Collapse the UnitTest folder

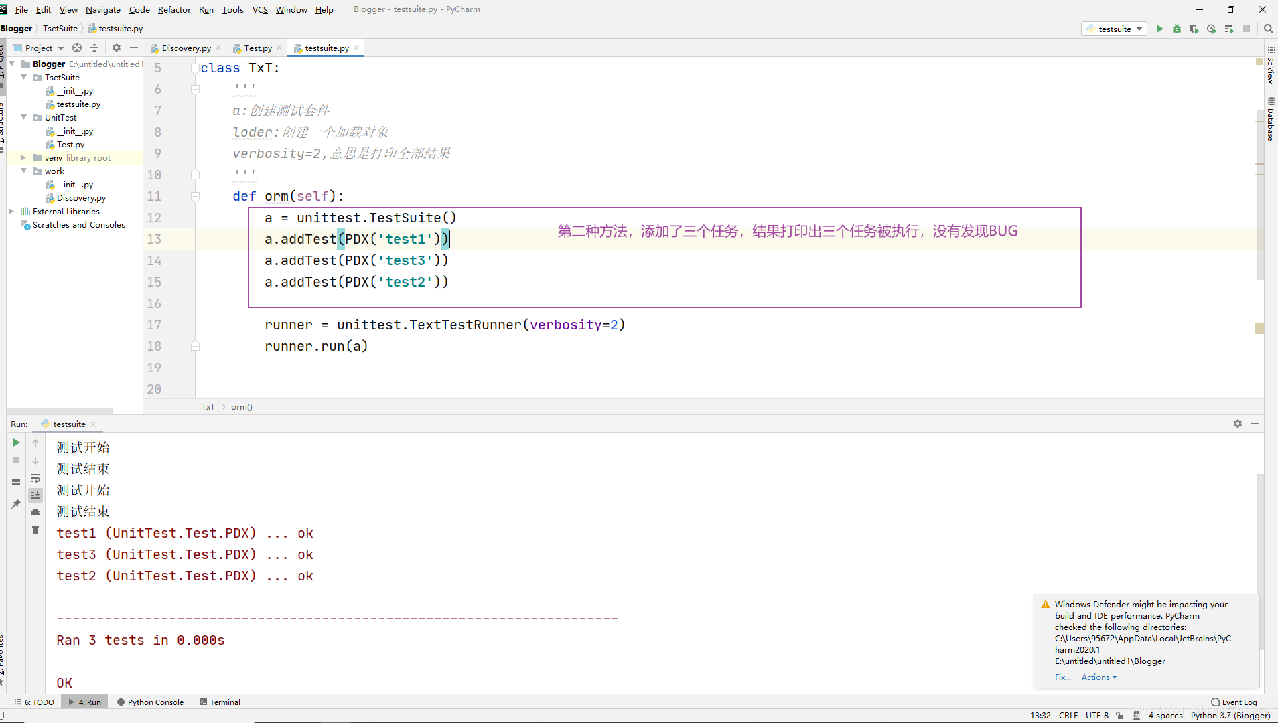(x=24, y=117)
